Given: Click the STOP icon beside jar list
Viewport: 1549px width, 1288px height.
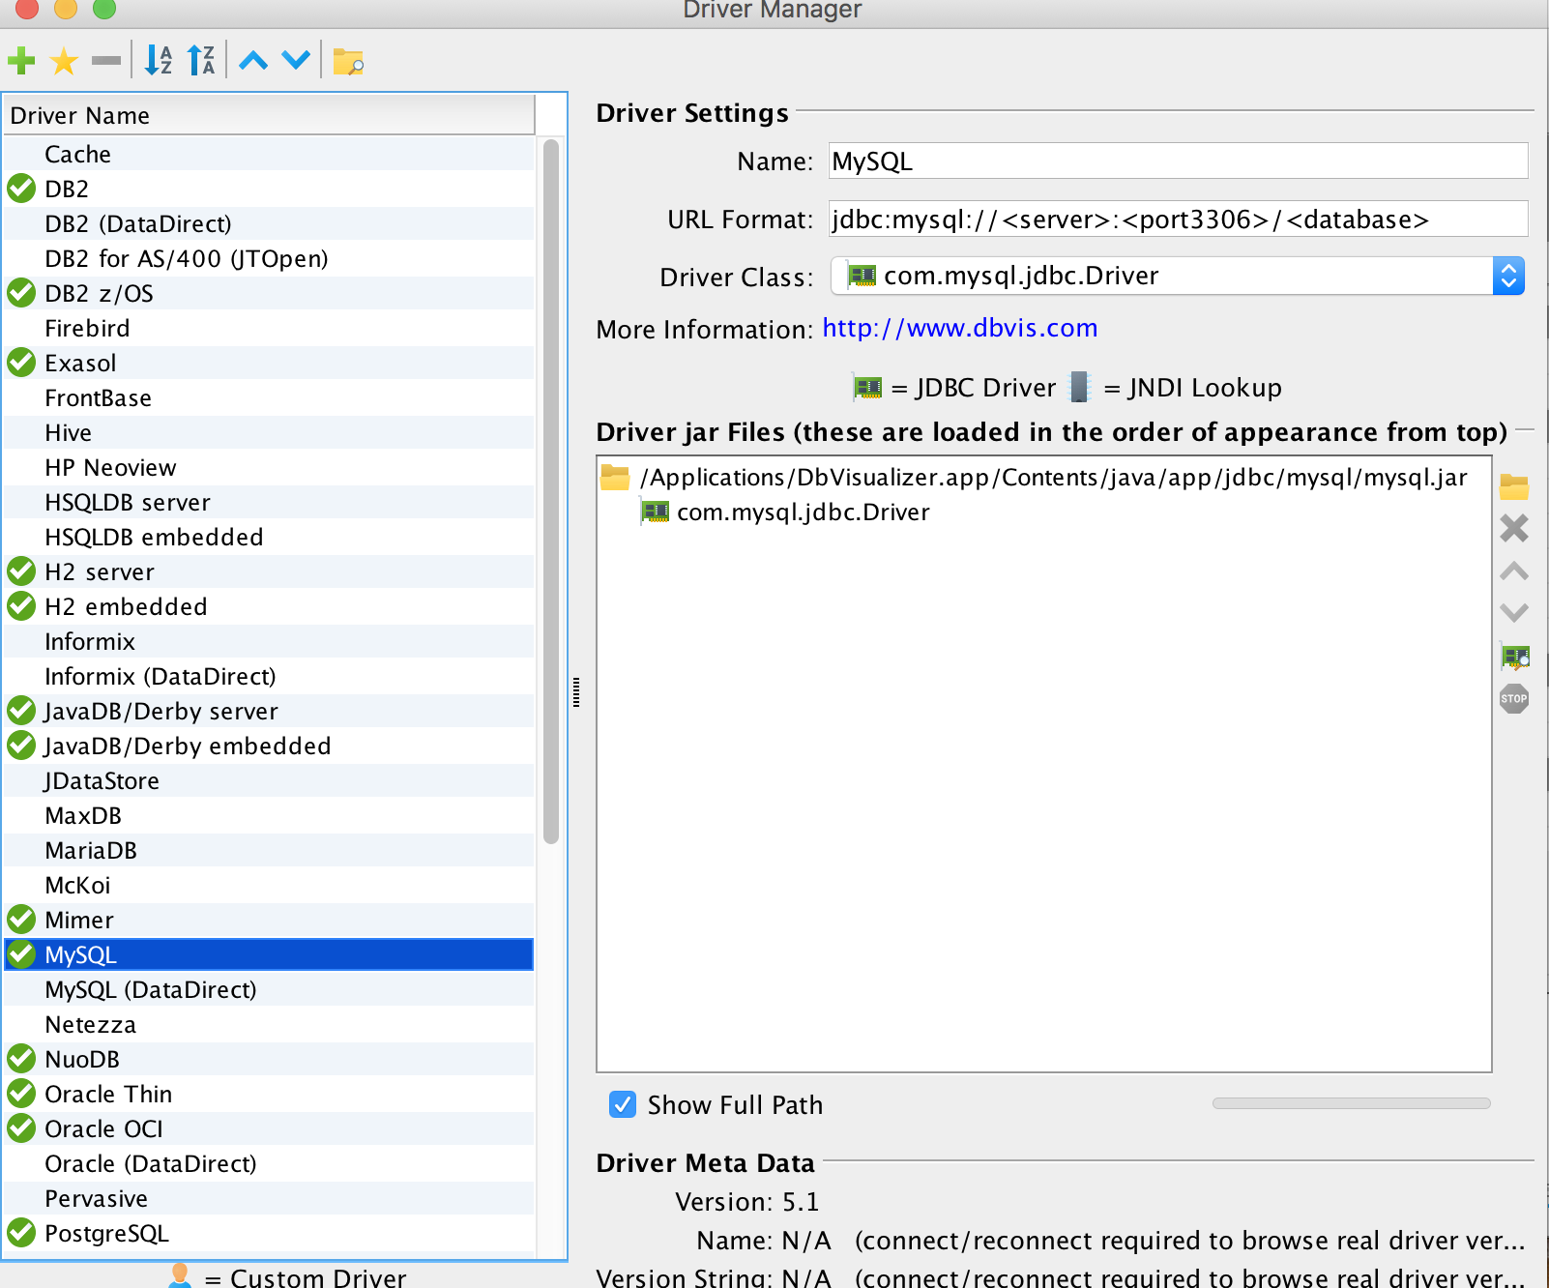Looking at the screenshot, I should [1514, 698].
